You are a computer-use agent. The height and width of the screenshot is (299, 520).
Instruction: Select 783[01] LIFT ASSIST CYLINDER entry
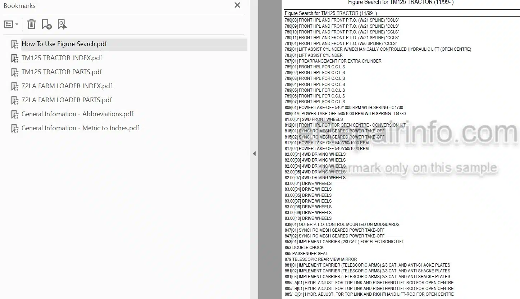pos(314,55)
